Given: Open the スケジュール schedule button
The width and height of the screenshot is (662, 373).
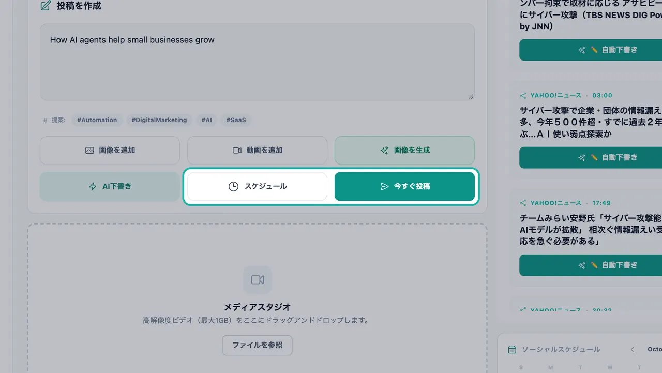Looking at the screenshot, I should point(257,186).
